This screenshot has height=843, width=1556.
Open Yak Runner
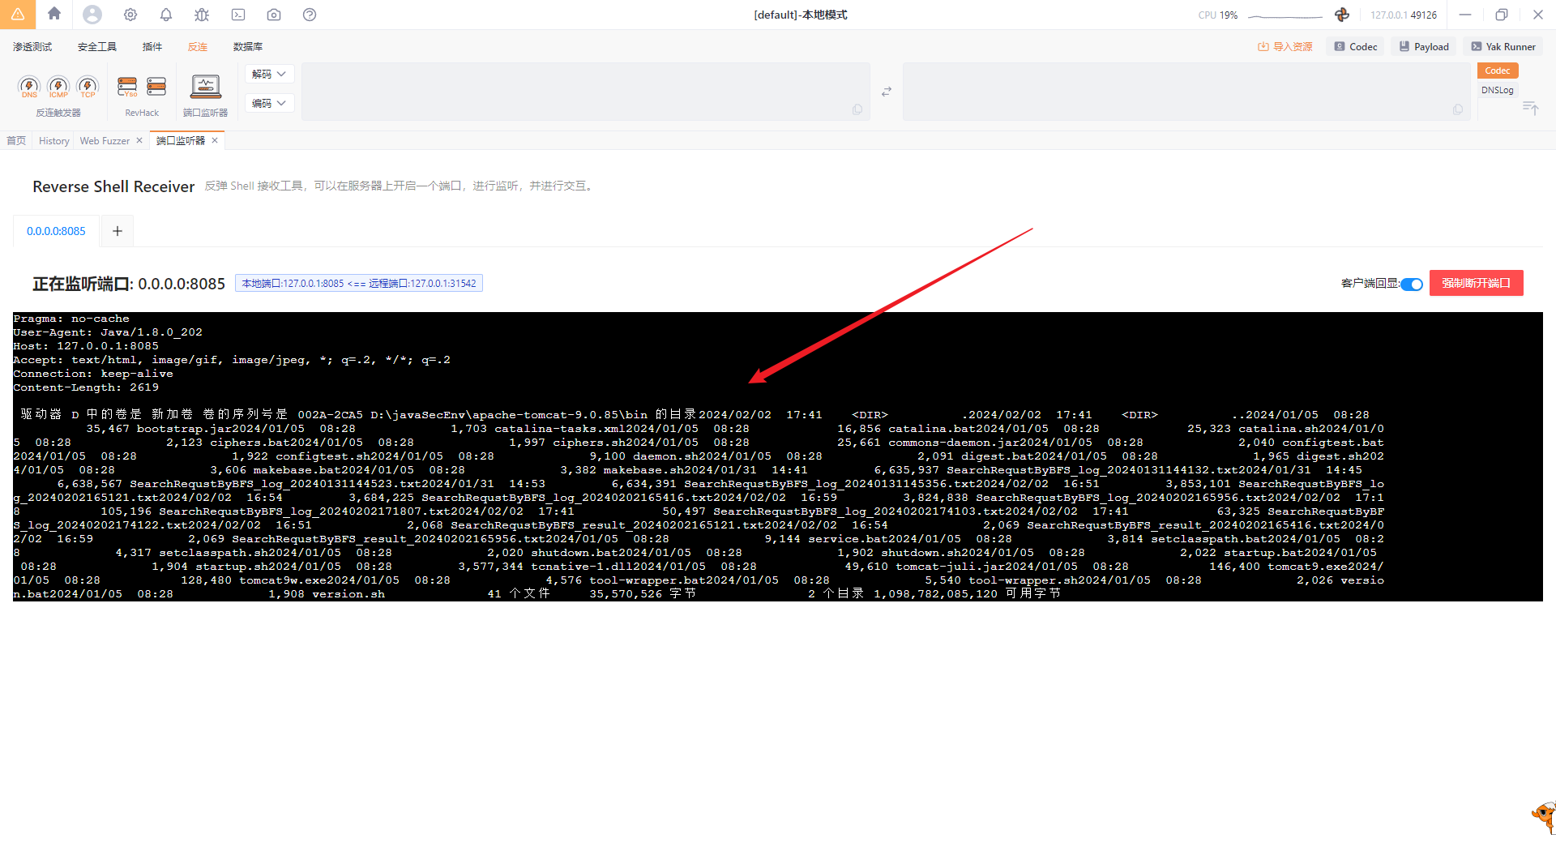[x=1503, y=47]
